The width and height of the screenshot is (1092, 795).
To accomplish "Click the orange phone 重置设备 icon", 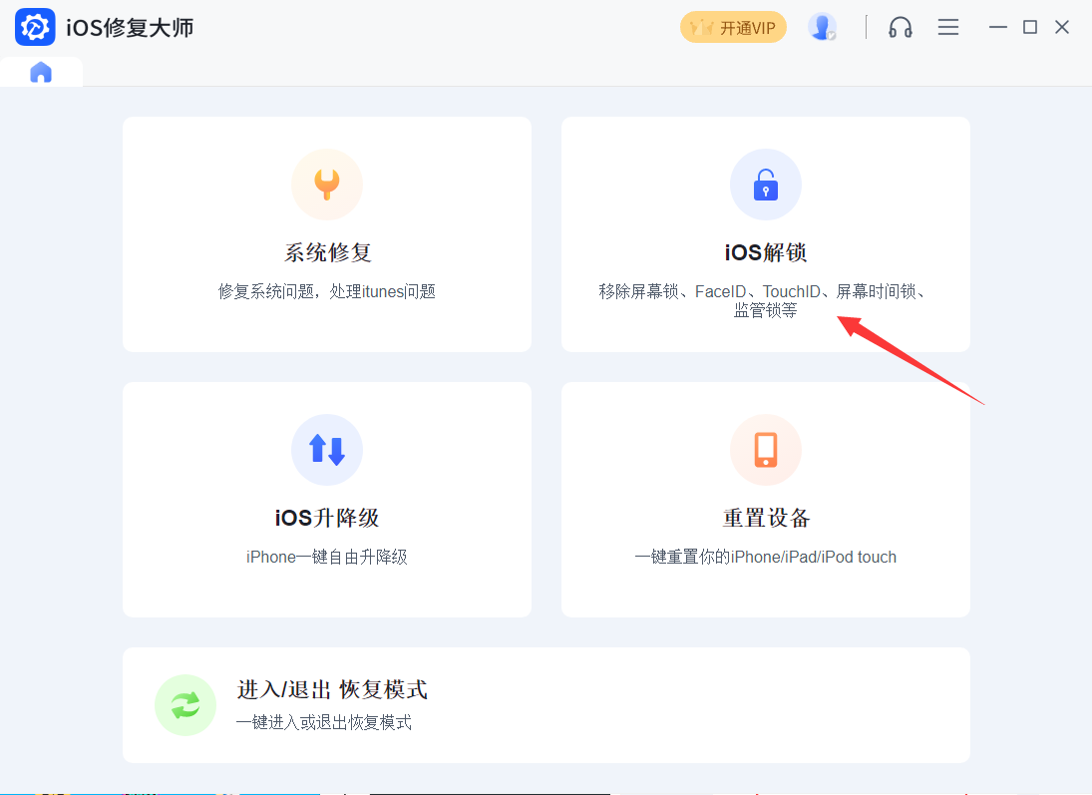I will click(765, 450).
